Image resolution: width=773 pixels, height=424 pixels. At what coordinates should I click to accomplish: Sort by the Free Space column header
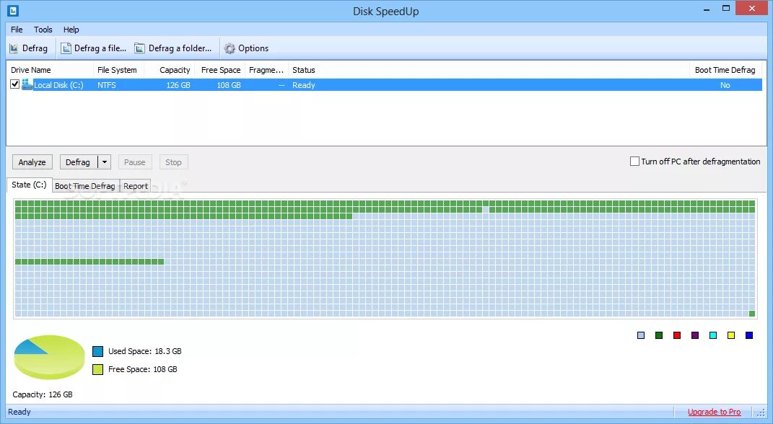220,70
